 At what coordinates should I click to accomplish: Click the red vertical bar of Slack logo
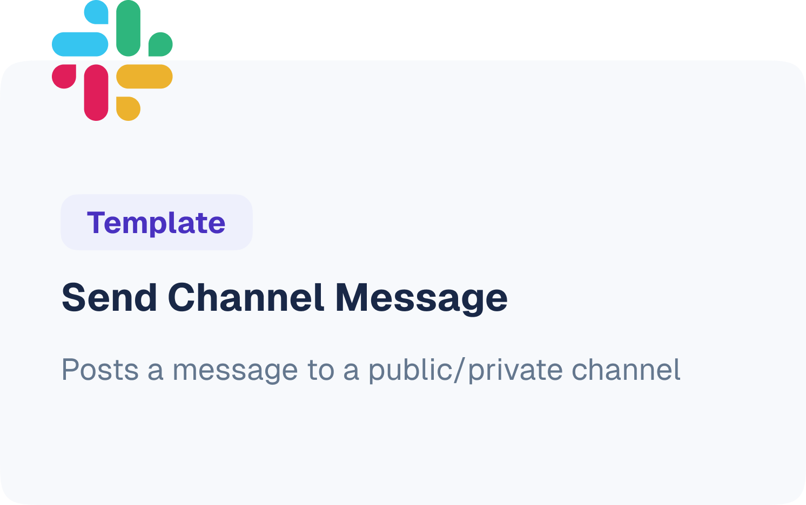click(96, 92)
